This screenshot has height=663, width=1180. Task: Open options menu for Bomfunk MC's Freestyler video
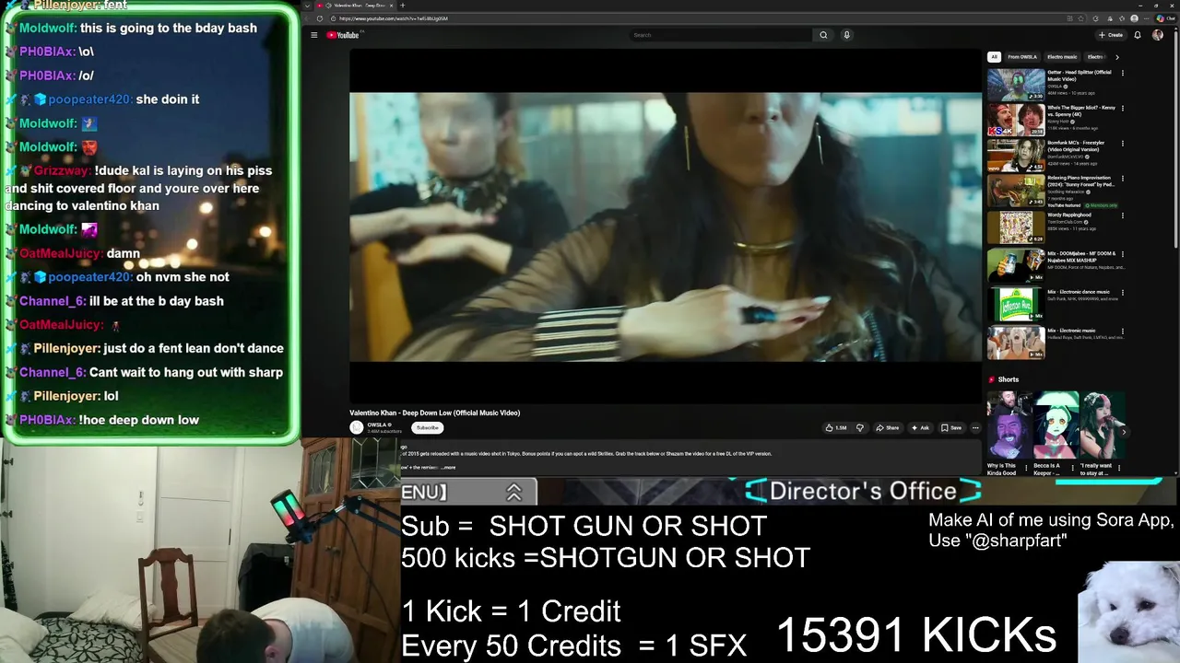tap(1123, 144)
